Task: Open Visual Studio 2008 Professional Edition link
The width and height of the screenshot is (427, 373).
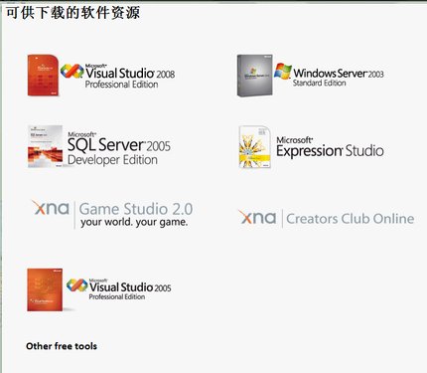Action: coord(130,77)
